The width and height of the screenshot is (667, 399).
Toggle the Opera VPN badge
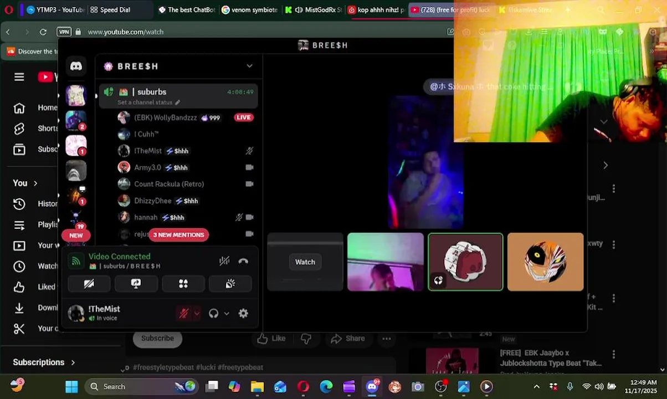[x=64, y=32]
